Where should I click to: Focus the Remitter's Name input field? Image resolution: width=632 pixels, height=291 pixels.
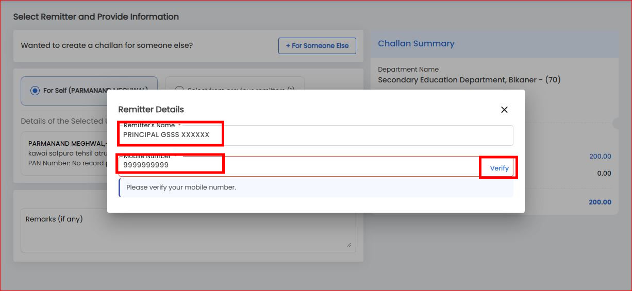click(x=315, y=135)
